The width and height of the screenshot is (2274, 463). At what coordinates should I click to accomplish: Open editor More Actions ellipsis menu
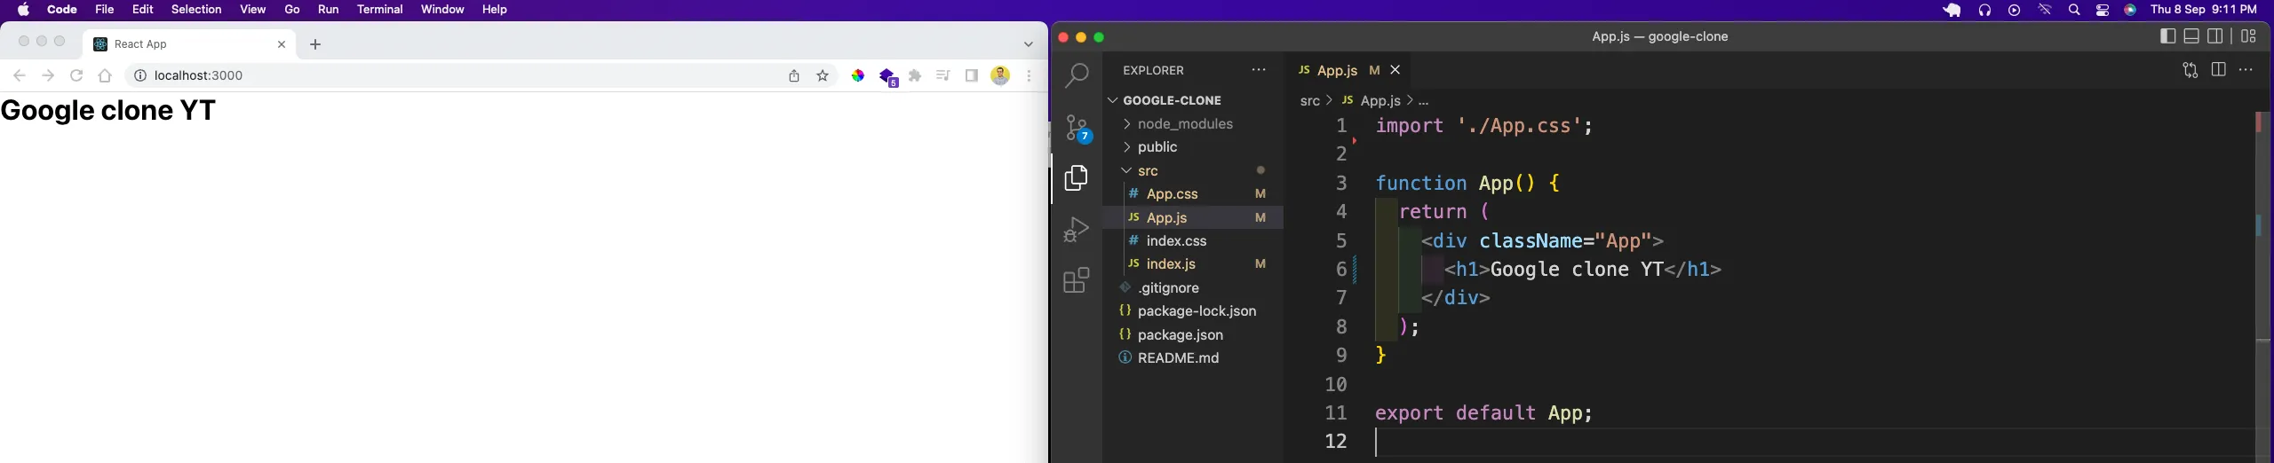pyautogui.click(x=2246, y=70)
